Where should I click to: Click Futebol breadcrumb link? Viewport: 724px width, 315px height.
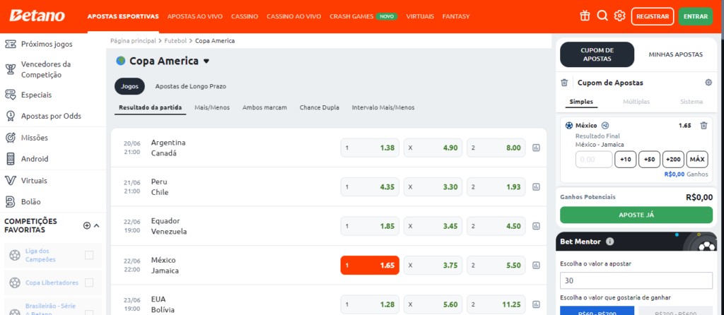(175, 40)
